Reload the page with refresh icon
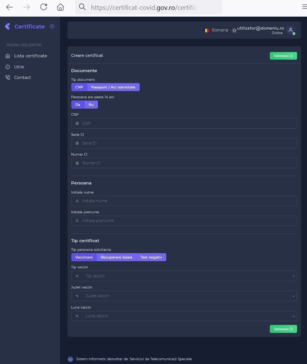 (x=44, y=7)
